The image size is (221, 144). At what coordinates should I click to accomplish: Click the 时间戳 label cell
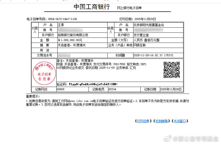(120, 55)
